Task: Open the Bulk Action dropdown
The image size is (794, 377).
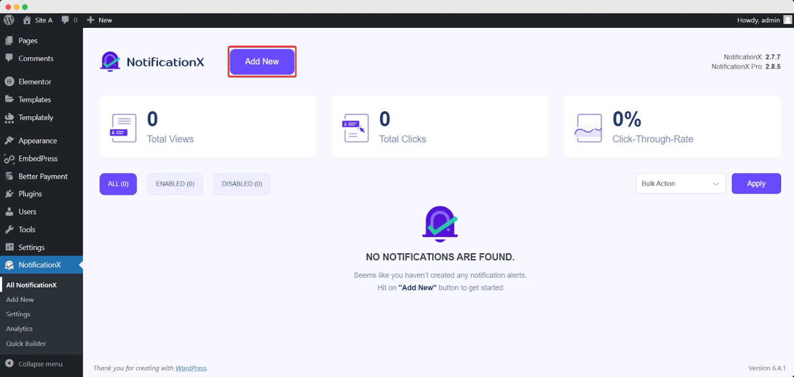Action: click(x=680, y=183)
